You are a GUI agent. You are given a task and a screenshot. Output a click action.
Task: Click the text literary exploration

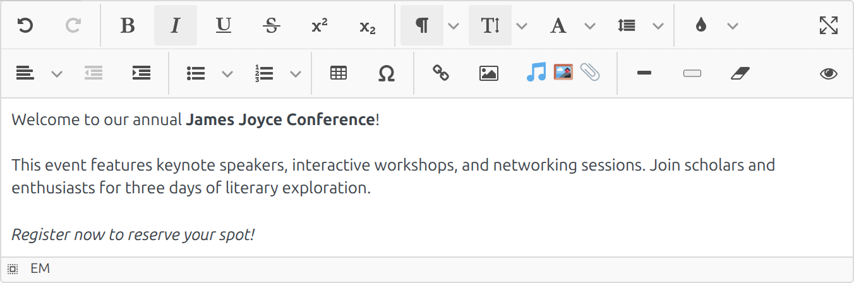(298, 188)
